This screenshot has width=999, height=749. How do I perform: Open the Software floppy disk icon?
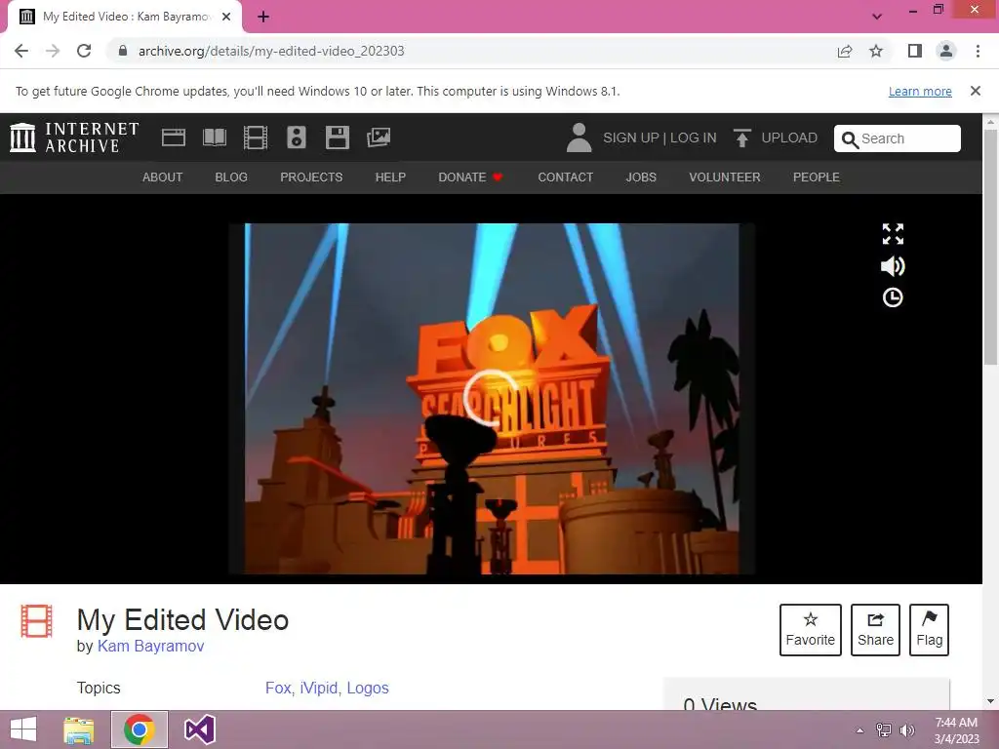click(337, 138)
